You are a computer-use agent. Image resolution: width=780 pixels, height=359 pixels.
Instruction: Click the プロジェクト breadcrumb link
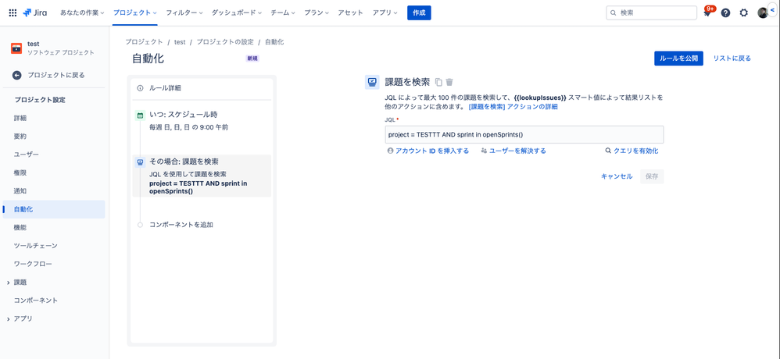pos(144,42)
